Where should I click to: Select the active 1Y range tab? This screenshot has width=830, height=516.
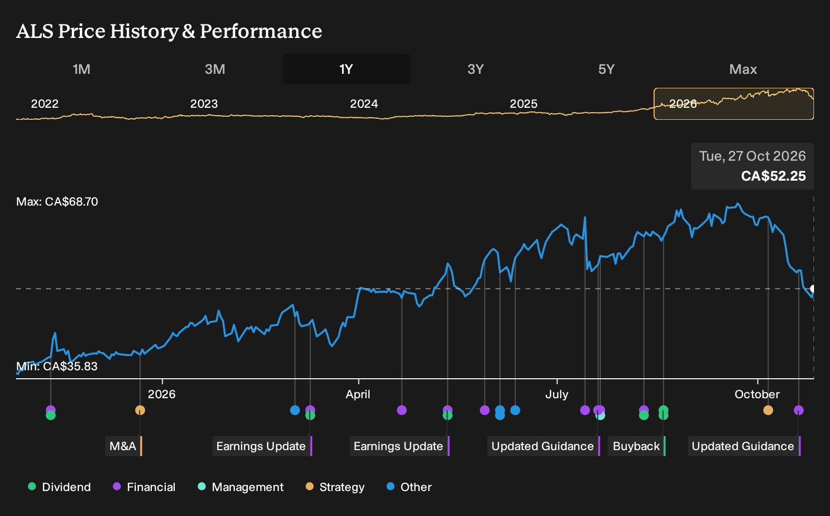[346, 69]
